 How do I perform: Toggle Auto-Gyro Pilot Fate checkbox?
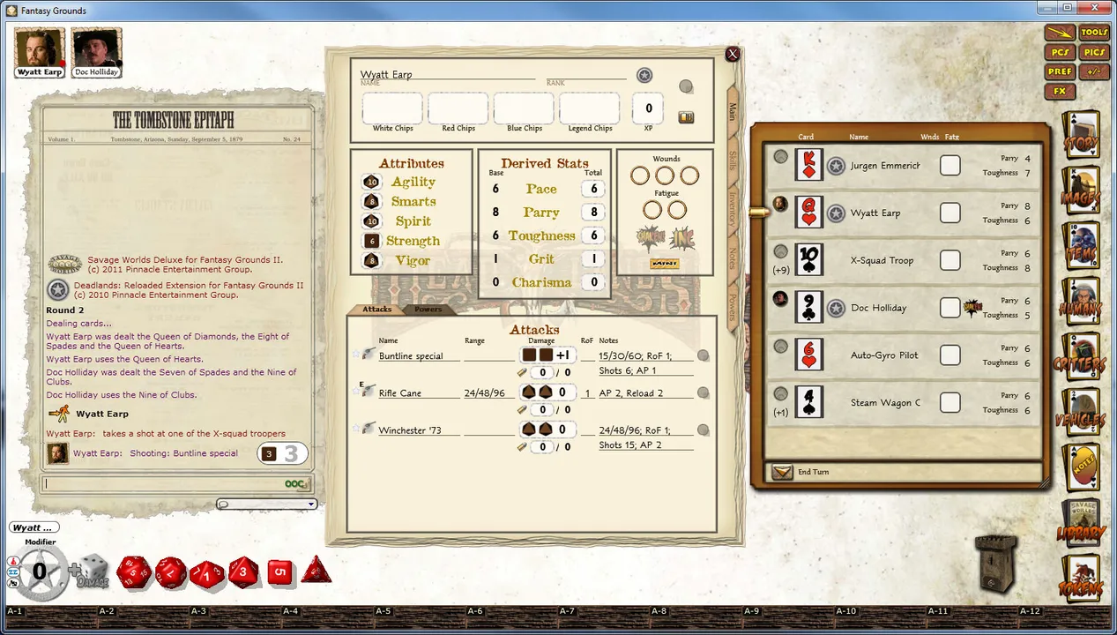point(949,355)
